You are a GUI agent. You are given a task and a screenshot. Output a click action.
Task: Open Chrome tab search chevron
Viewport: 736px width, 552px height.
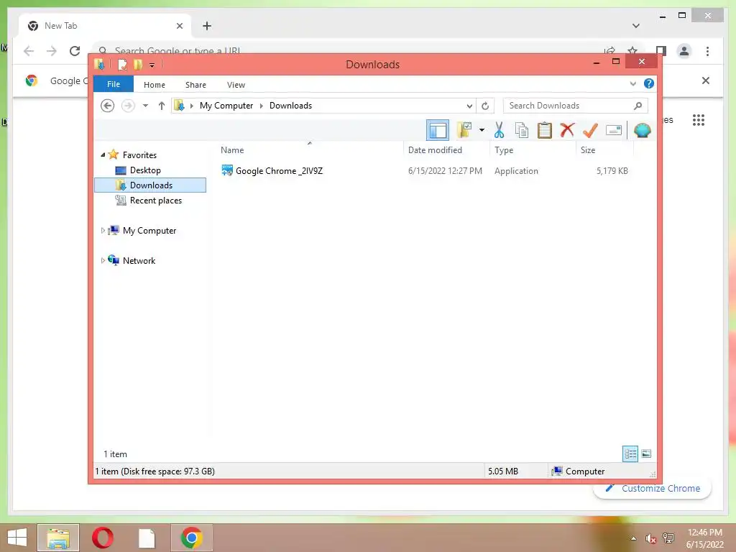tap(635, 26)
